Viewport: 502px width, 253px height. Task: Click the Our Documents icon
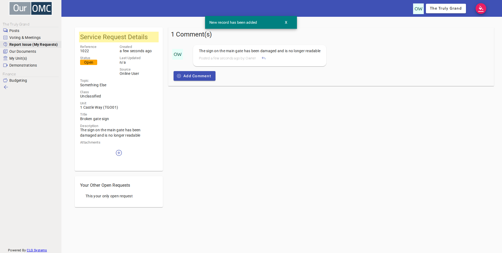(5, 51)
